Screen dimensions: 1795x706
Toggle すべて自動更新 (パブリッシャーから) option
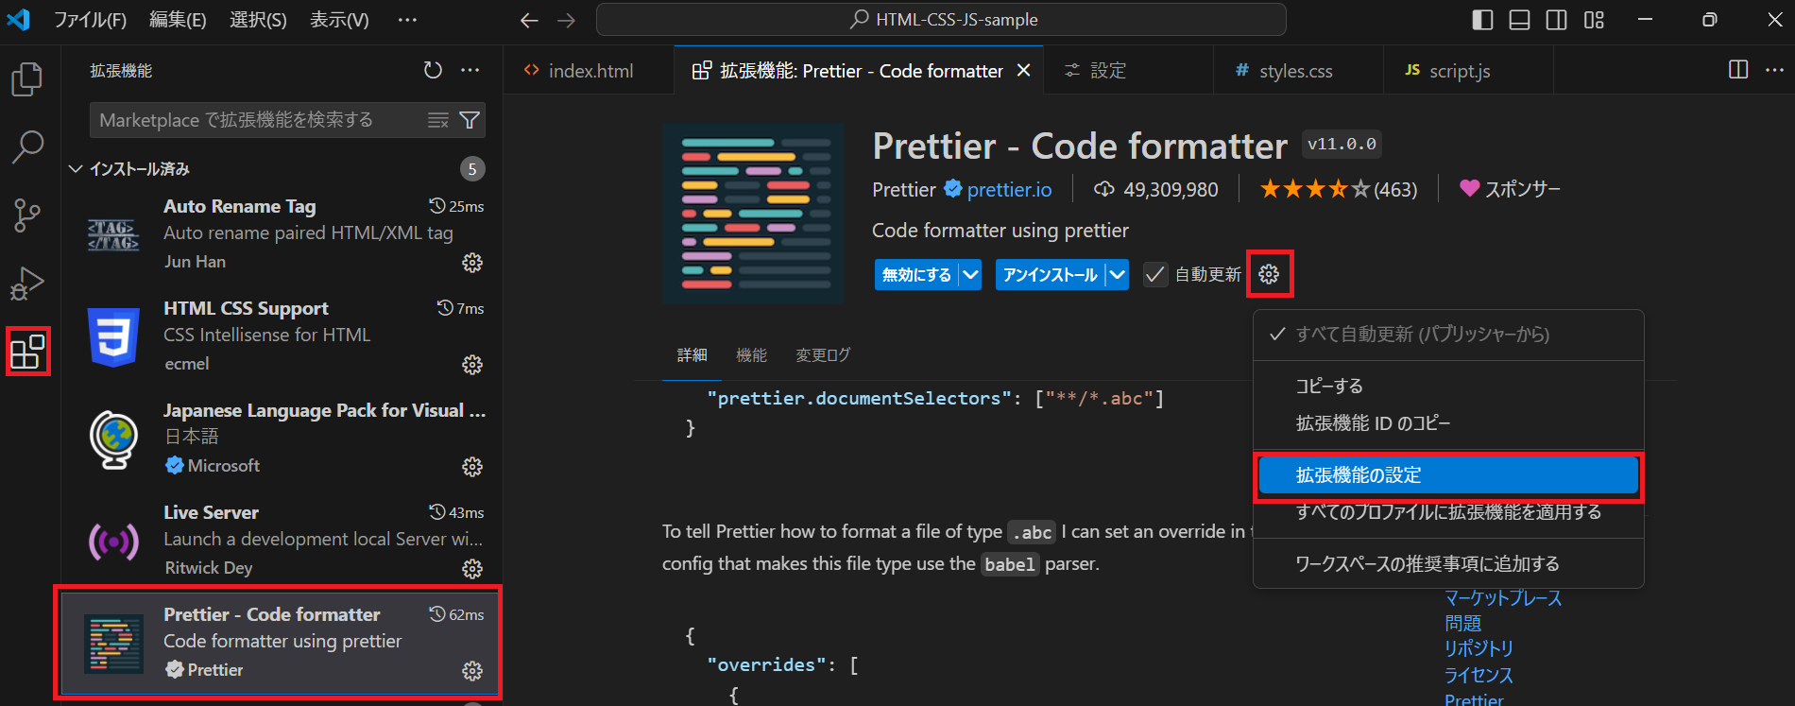1448,335
